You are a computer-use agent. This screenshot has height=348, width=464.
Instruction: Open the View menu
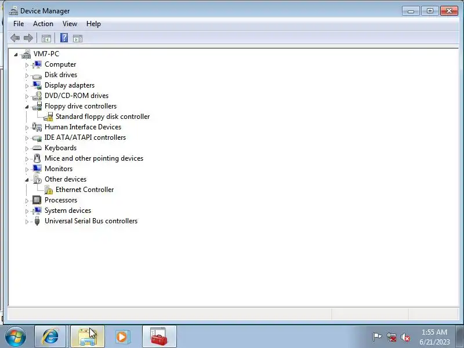click(x=70, y=24)
